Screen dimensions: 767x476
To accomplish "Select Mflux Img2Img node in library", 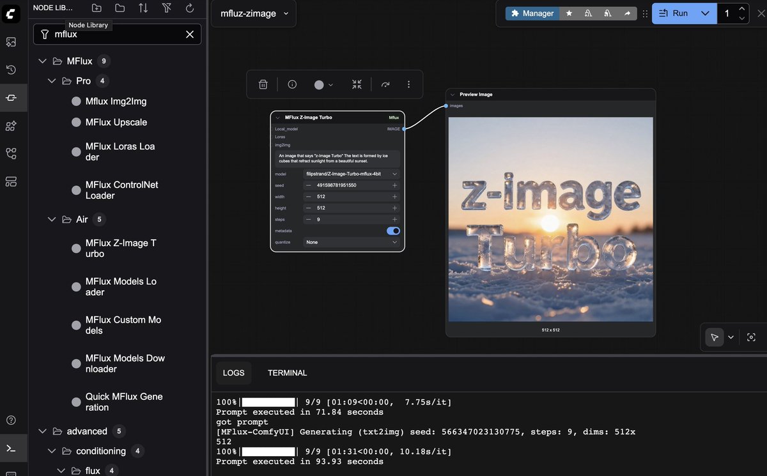I will pyautogui.click(x=116, y=102).
